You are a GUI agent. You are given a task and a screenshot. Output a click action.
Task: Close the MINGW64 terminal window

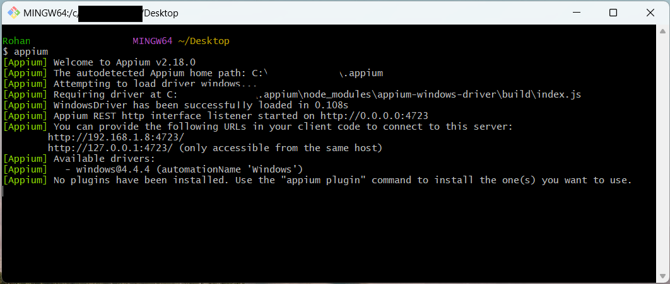649,13
